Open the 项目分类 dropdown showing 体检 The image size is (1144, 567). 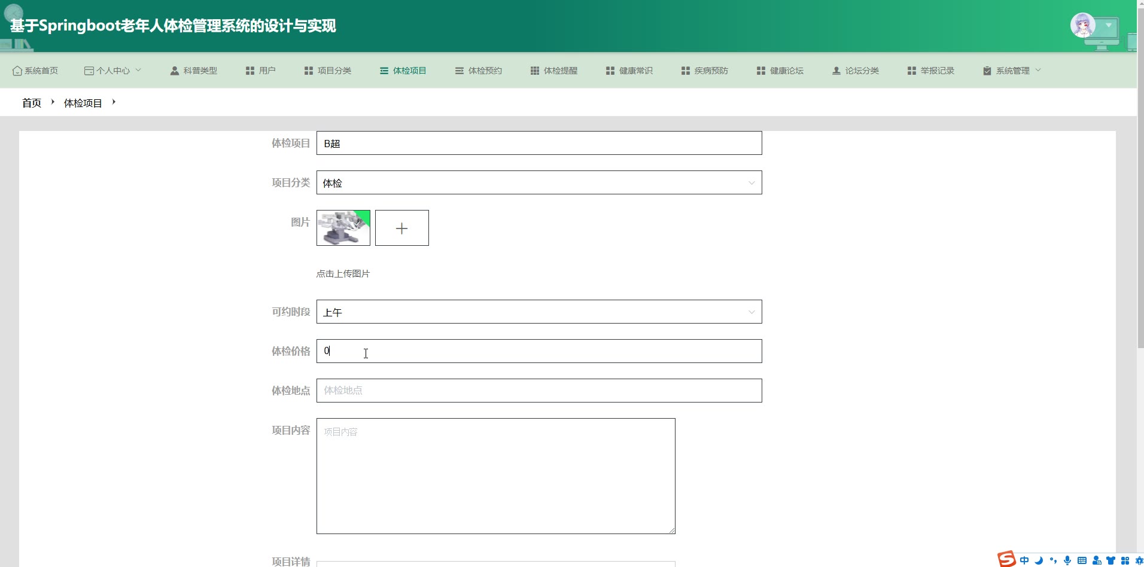(539, 182)
